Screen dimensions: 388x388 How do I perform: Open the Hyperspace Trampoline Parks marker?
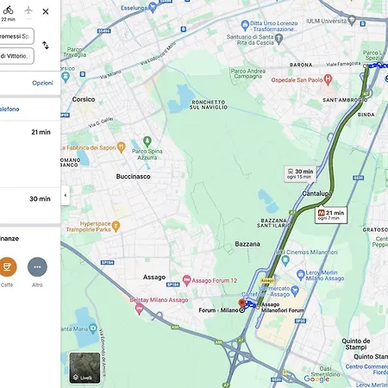click(116, 226)
